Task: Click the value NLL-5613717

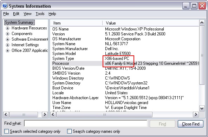Action: pos(116,44)
